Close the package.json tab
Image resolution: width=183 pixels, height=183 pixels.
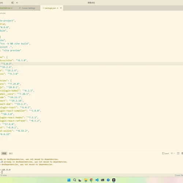pos(61,8)
